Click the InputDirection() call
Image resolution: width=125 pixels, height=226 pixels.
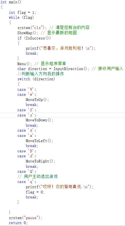71,69
